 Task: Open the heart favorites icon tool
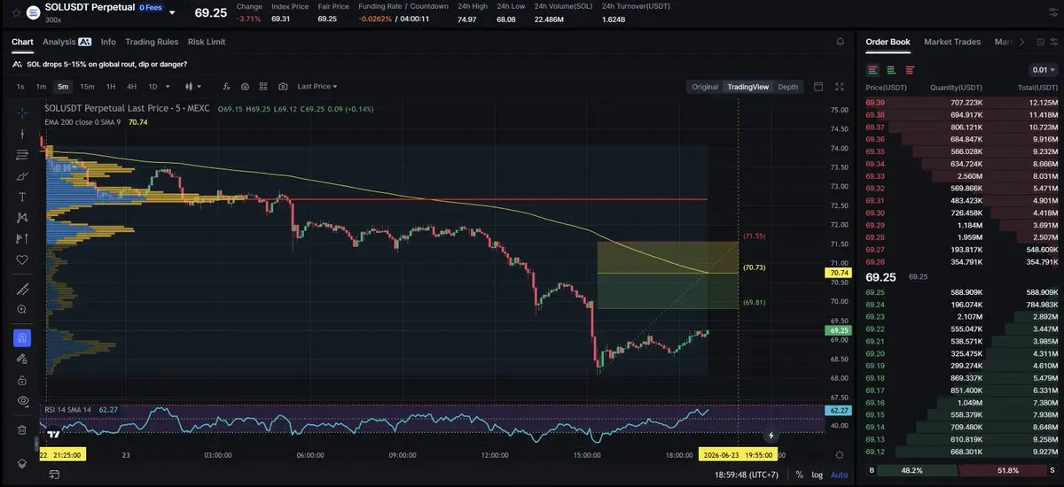pos(22,259)
